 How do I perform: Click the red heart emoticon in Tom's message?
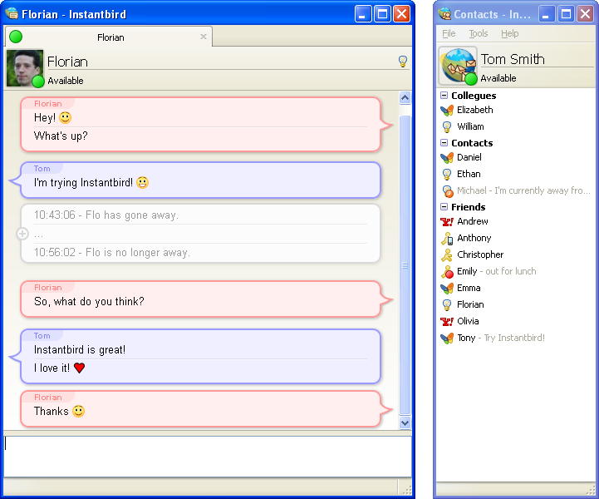click(79, 368)
